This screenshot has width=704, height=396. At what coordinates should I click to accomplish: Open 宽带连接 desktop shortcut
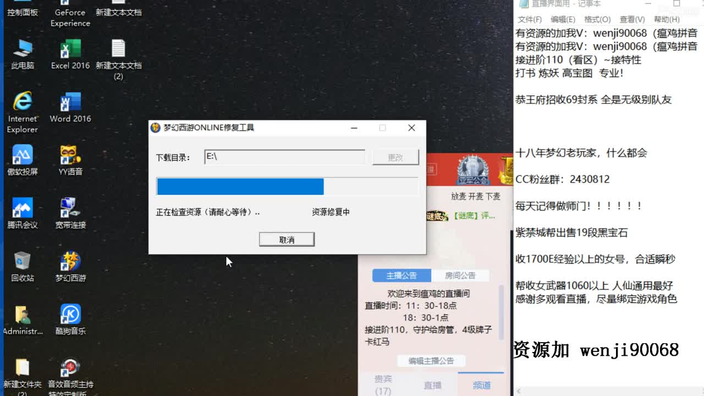click(70, 214)
